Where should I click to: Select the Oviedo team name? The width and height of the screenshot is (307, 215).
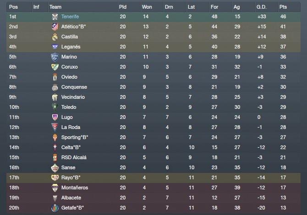[69, 77]
